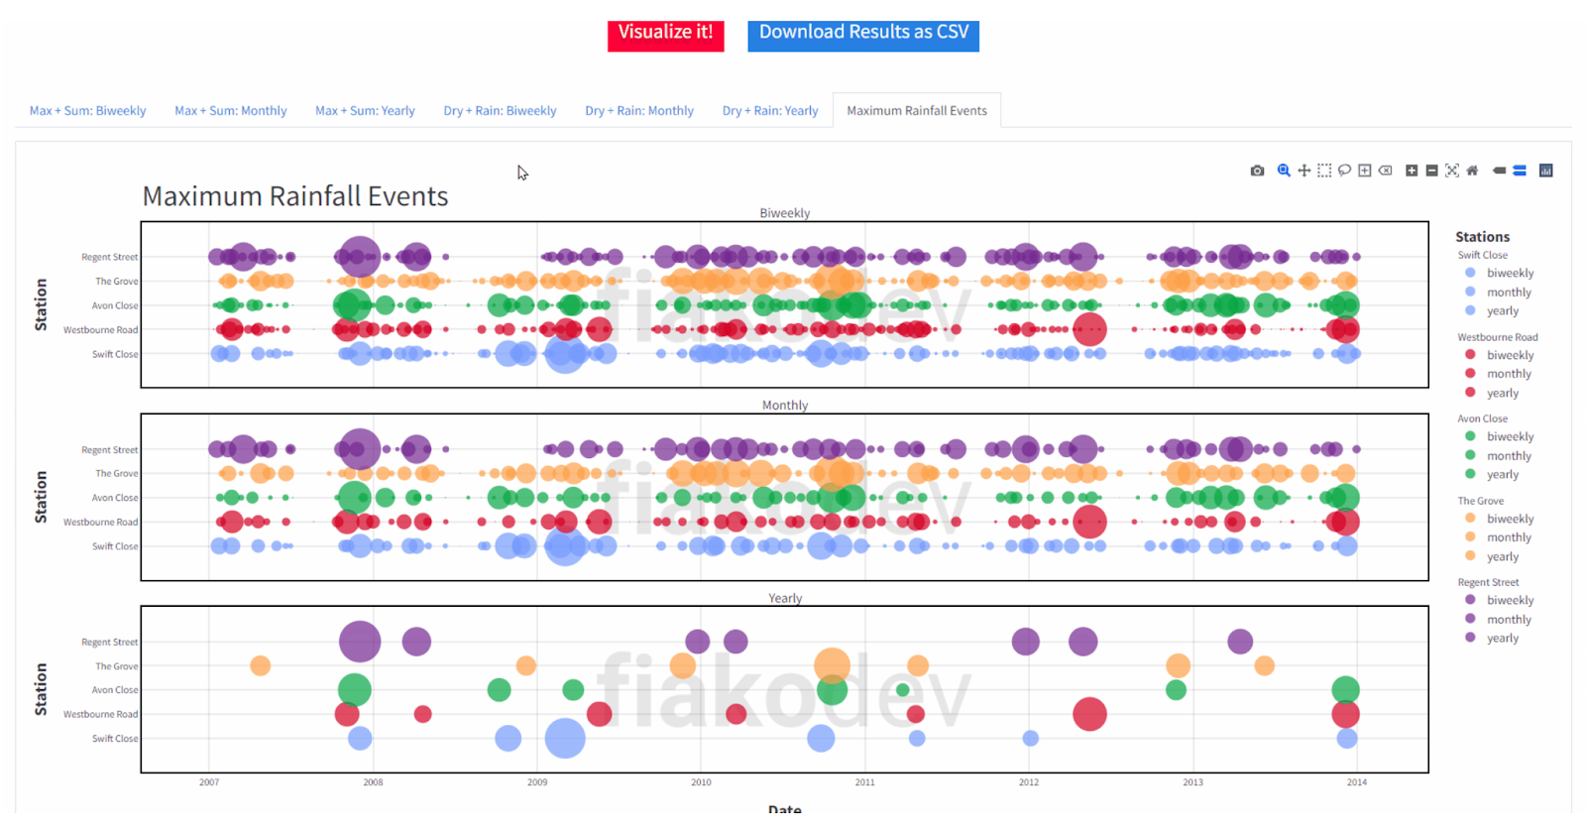Activate the Pan tool
Screen dimensions: 1586x831
1304,171
